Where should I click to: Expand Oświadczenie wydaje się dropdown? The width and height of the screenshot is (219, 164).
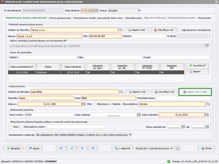(x=84, y=135)
